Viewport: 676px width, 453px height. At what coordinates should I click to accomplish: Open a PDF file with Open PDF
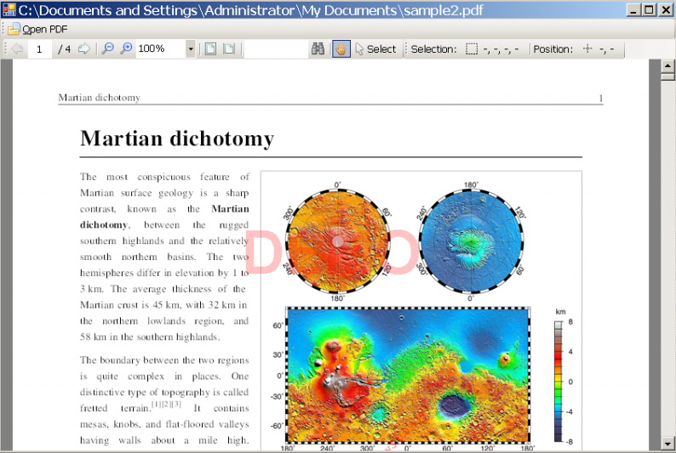tap(38, 29)
